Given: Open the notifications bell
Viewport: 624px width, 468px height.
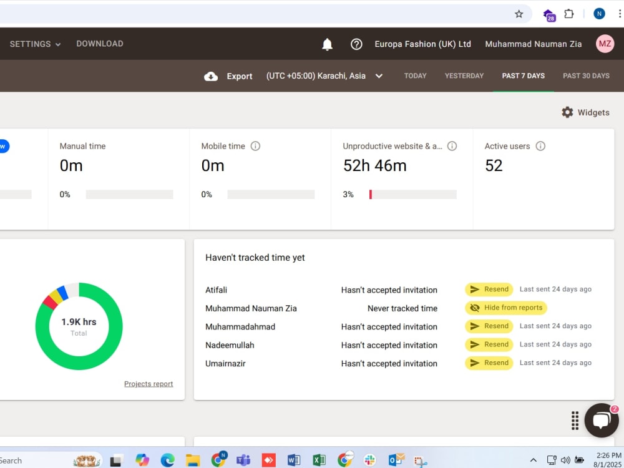Looking at the screenshot, I should [x=327, y=44].
